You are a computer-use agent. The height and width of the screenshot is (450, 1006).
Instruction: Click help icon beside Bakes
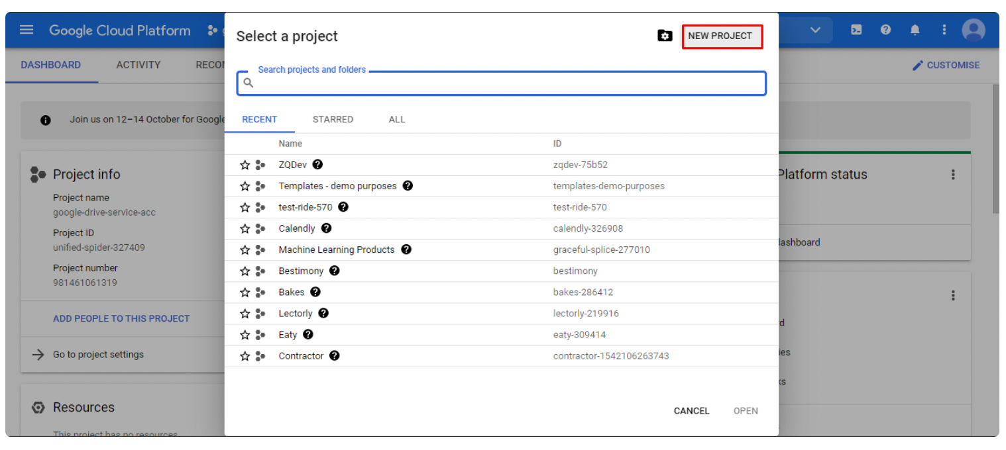(x=315, y=292)
